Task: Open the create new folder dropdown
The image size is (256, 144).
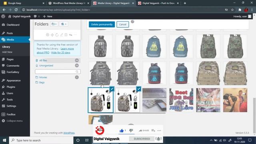Action: [x=54, y=24]
